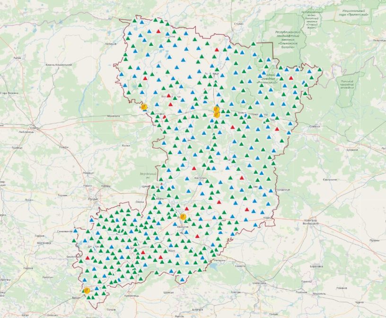This screenshot has height=318, width=386.
Task: Select the red triangle above the Костопіль label
Action: [194, 168]
